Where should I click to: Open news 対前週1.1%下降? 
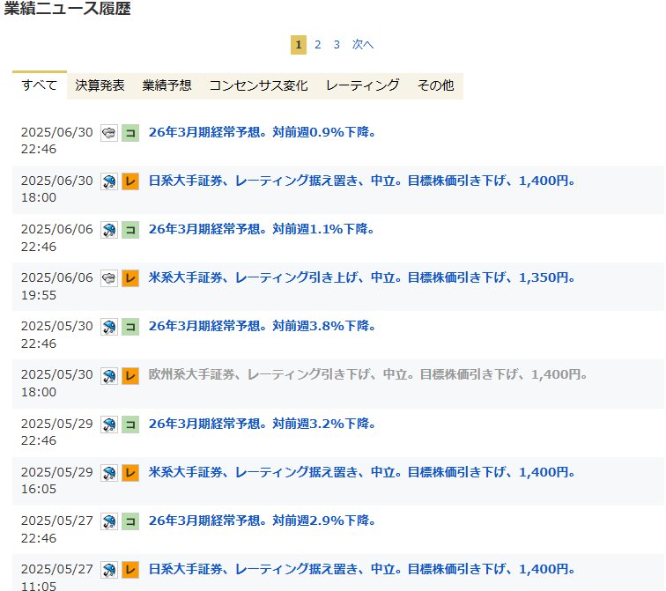(262, 229)
